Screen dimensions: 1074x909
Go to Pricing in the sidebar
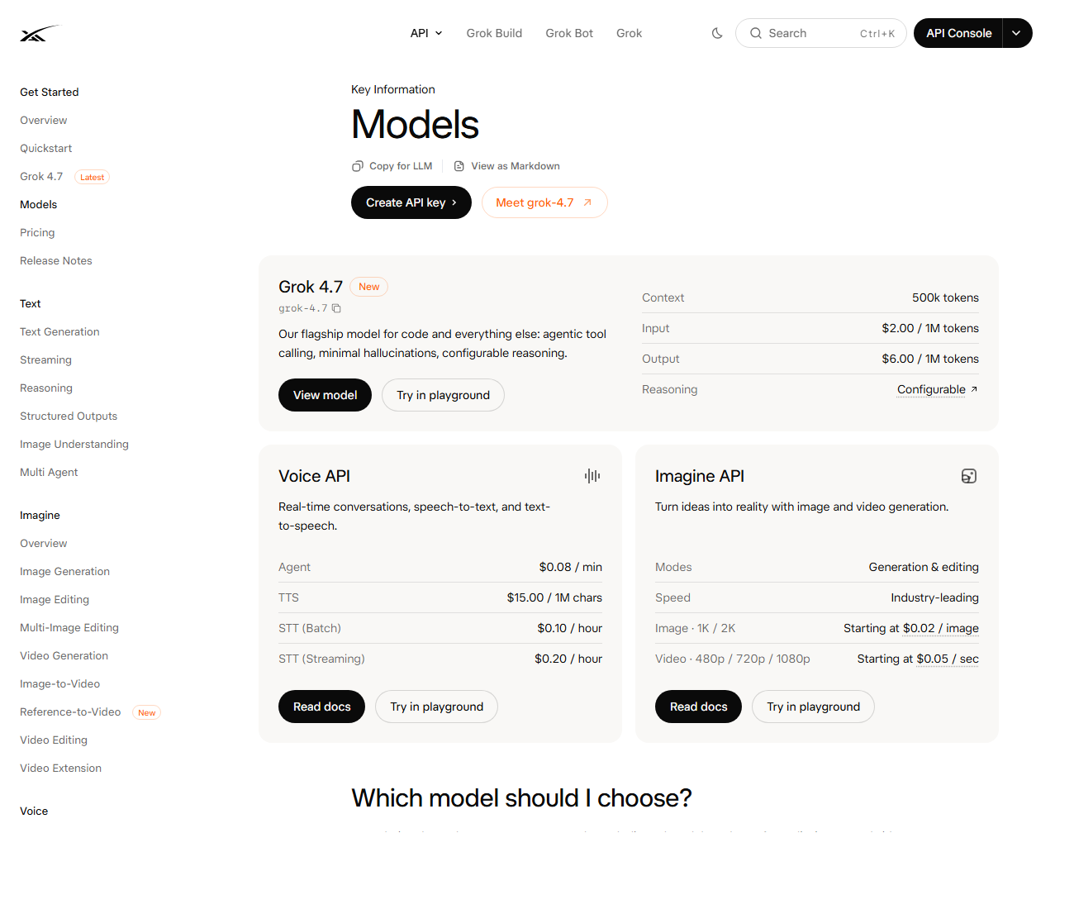click(37, 233)
